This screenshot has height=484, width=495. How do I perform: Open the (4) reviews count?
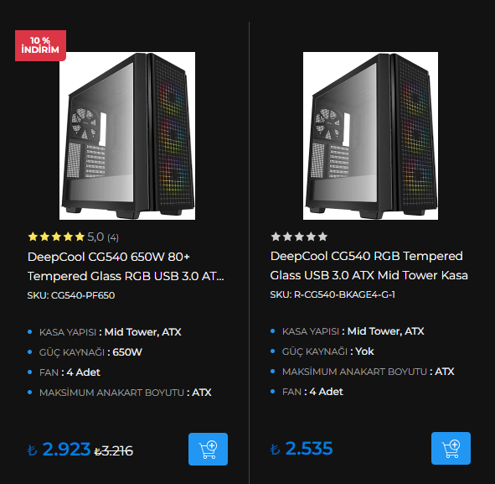[x=113, y=237]
